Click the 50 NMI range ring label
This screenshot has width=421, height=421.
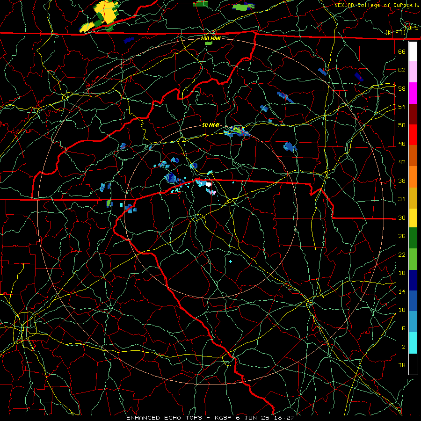tap(210, 125)
